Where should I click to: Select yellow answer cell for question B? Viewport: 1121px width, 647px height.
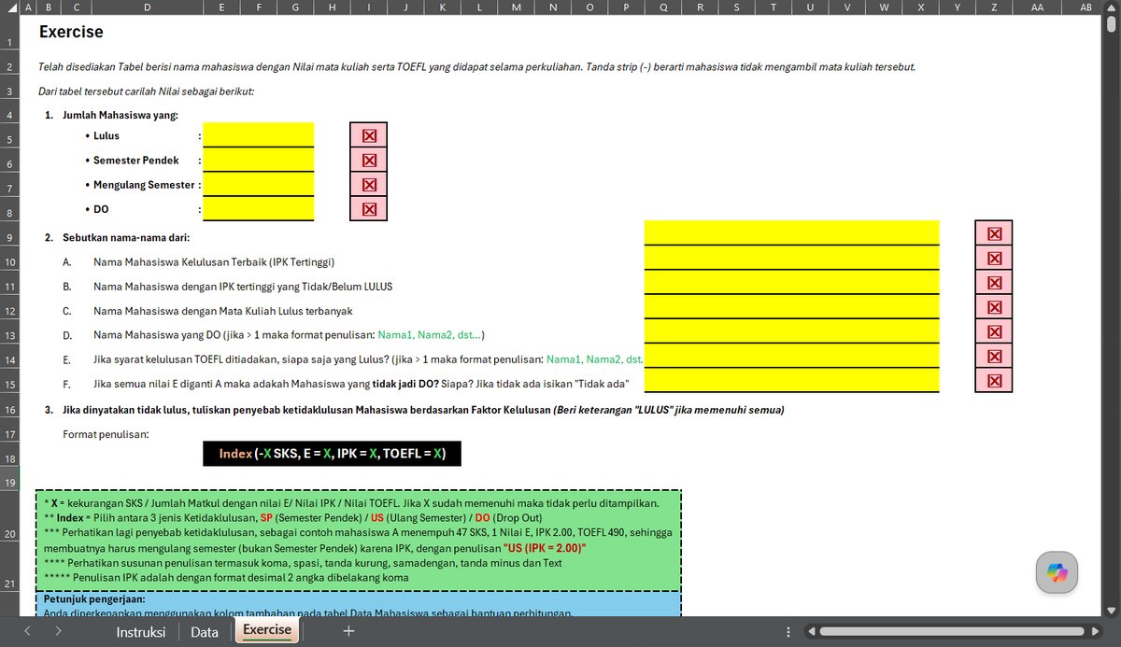[792, 283]
